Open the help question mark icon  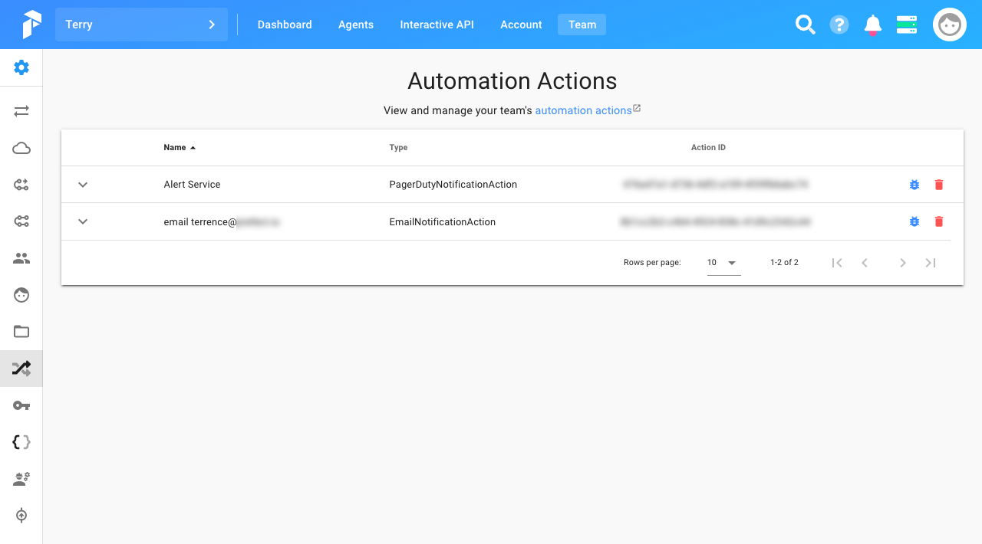click(839, 25)
